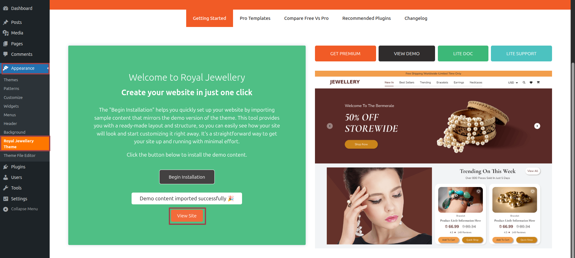Select the Posts pushpin icon
This screenshot has width=575, height=258.
click(x=6, y=22)
